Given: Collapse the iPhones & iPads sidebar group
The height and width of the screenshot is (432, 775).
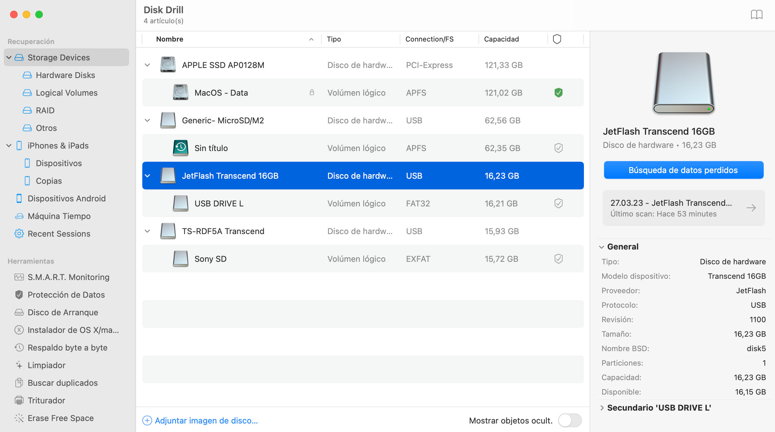Looking at the screenshot, I should pos(9,145).
